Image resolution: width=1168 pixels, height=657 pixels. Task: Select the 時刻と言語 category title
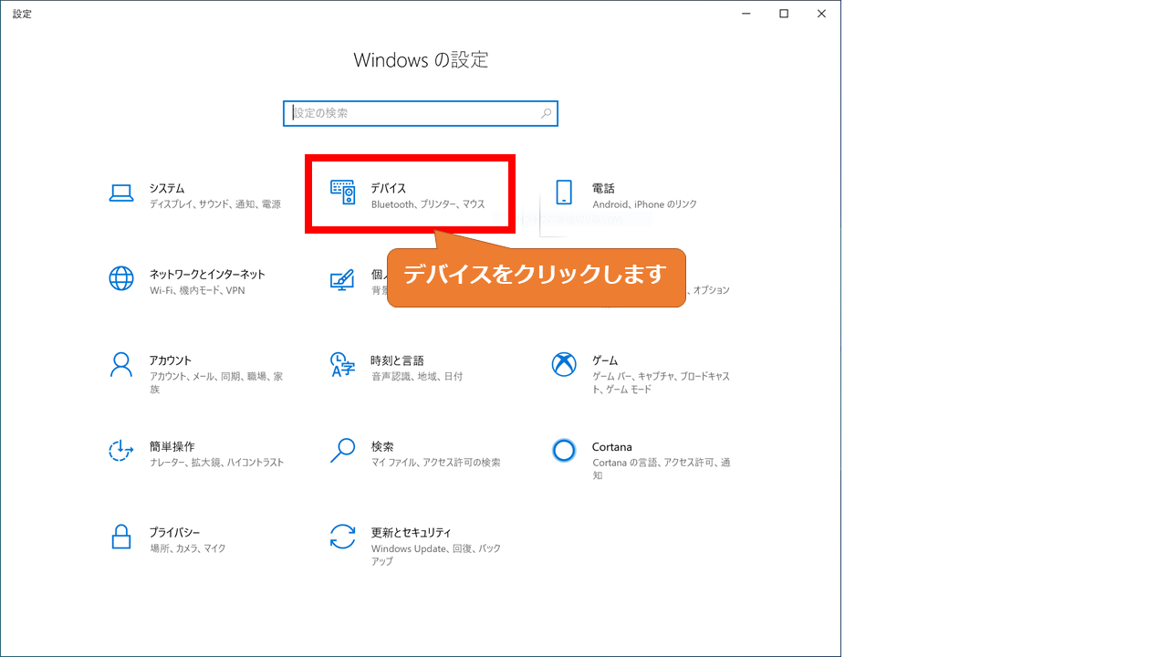tap(398, 360)
